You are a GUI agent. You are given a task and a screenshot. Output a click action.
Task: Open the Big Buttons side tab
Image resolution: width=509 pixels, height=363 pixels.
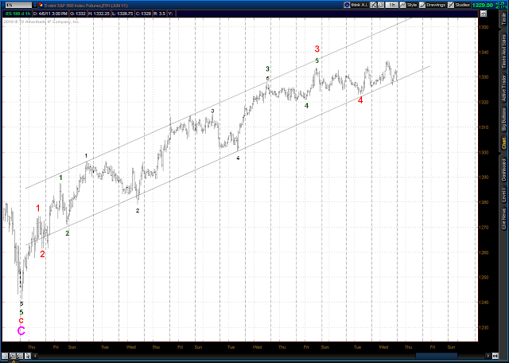[x=503, y=120]
